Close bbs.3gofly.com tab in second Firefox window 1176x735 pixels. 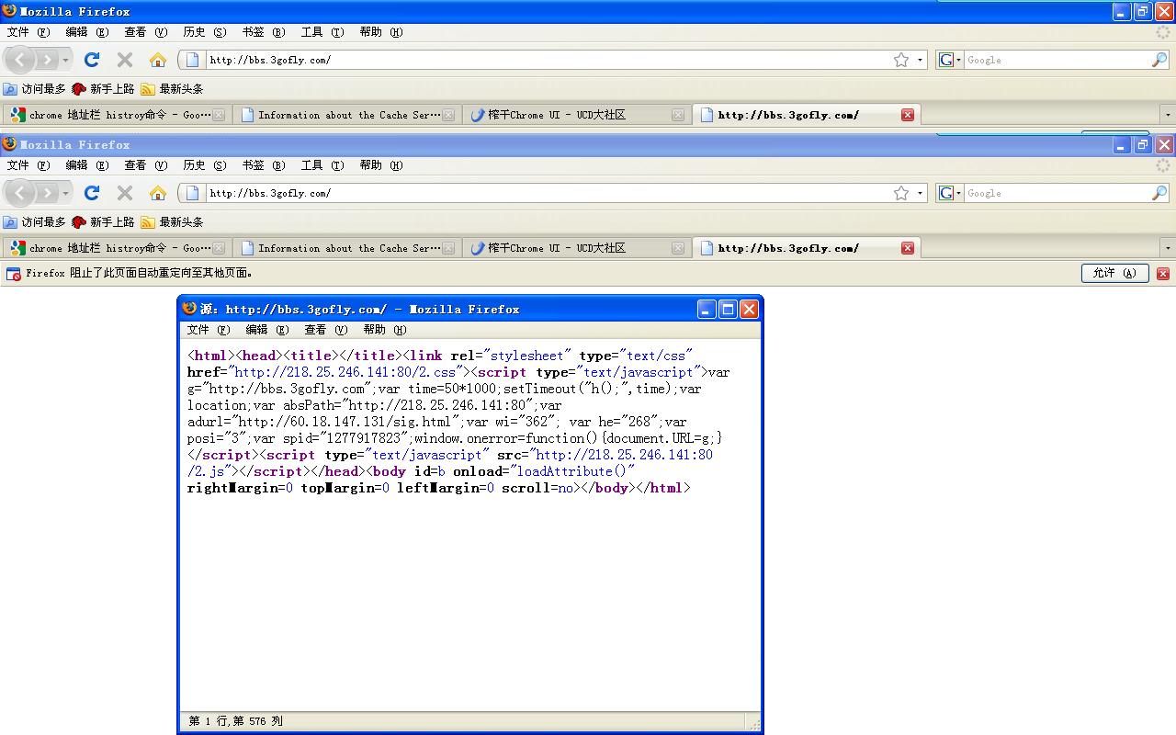point(908,248)
